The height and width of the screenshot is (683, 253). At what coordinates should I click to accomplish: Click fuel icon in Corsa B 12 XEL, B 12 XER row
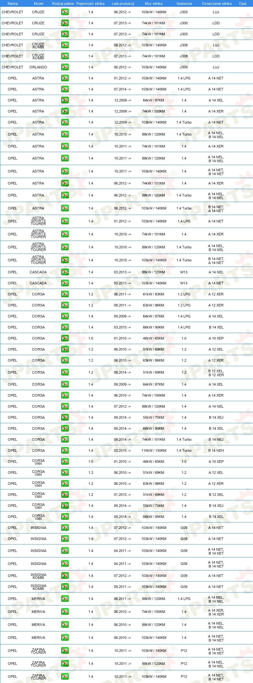click(x=65, y=372)
